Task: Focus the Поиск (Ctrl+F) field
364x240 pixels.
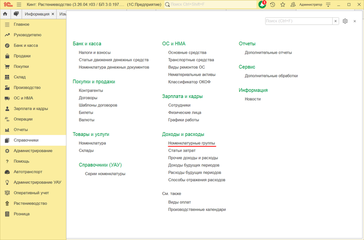Action: (299, 21)
